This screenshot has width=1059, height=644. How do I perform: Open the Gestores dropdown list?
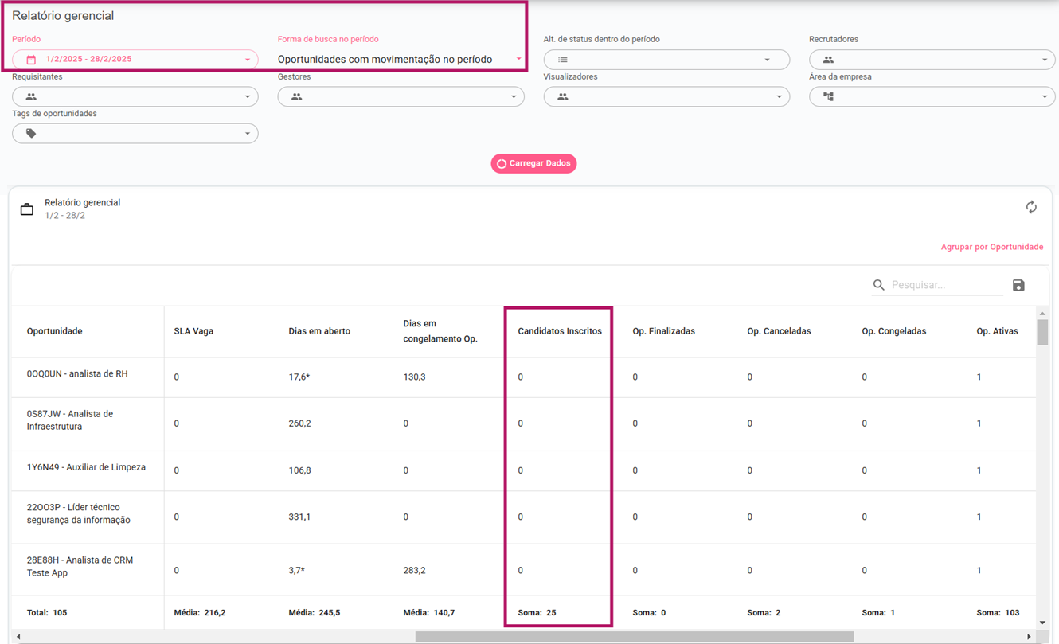513,97
